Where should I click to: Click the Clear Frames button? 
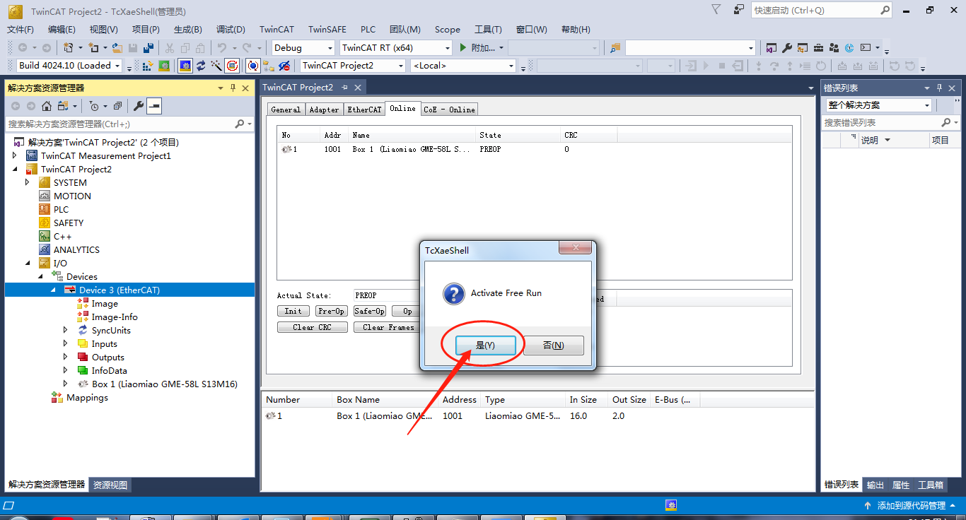coord(388,327)
